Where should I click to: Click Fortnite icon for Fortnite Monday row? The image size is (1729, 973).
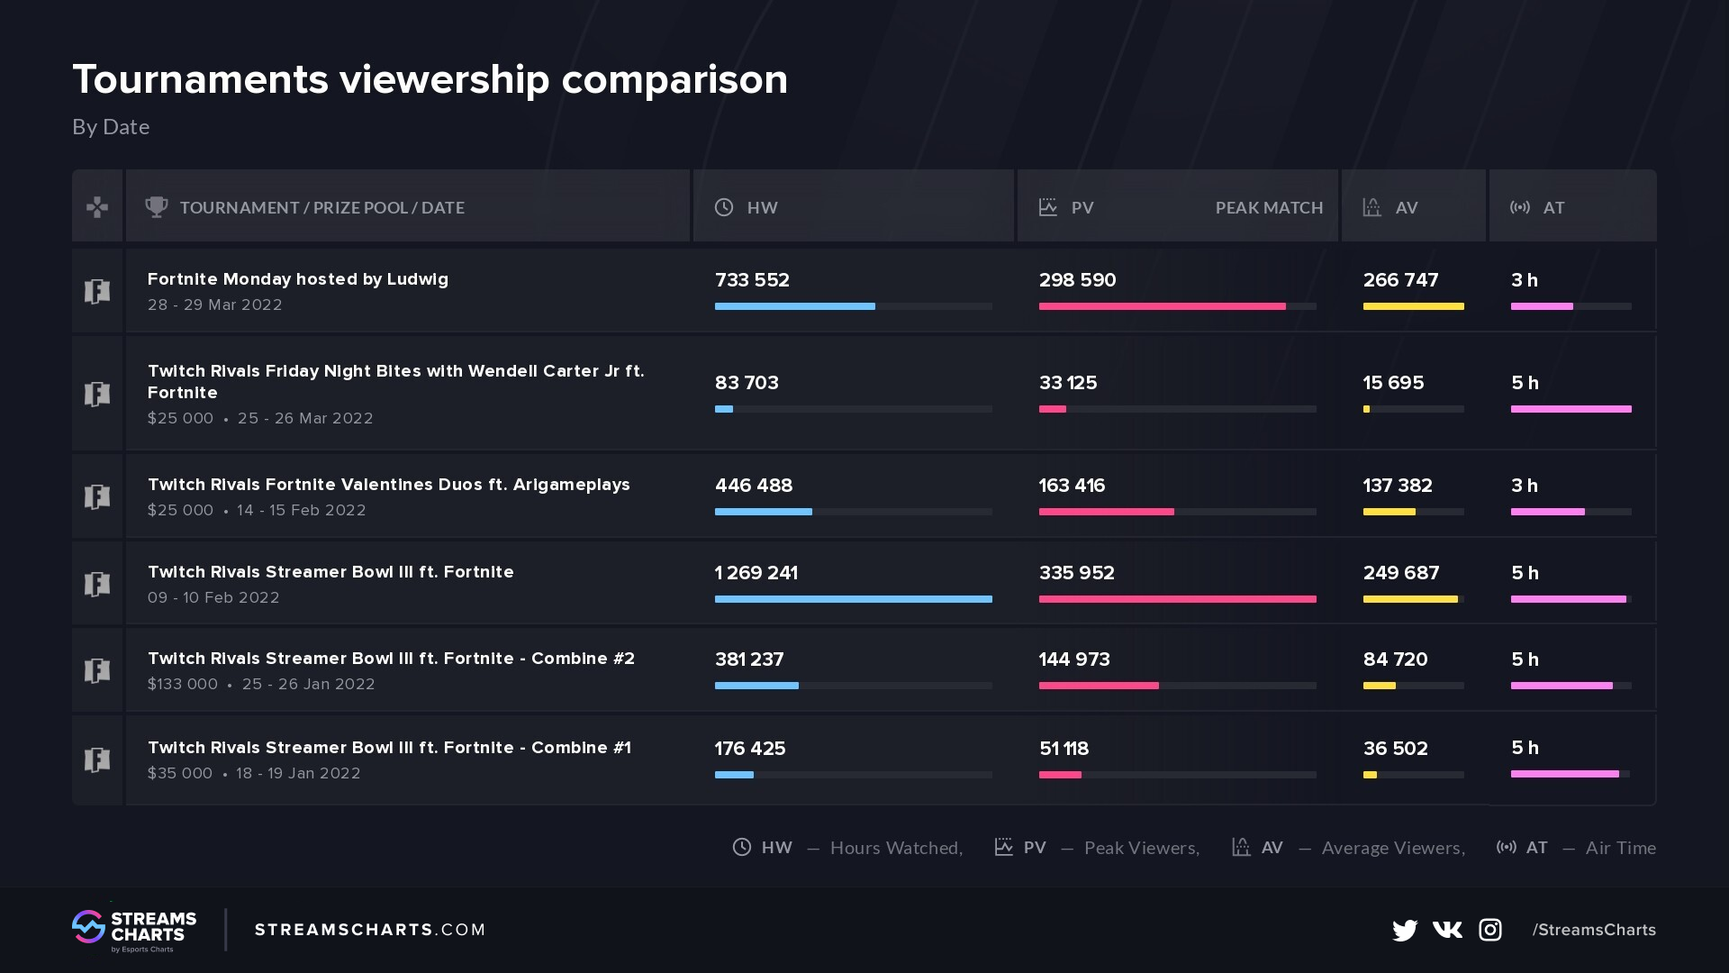tap(97, 291)
